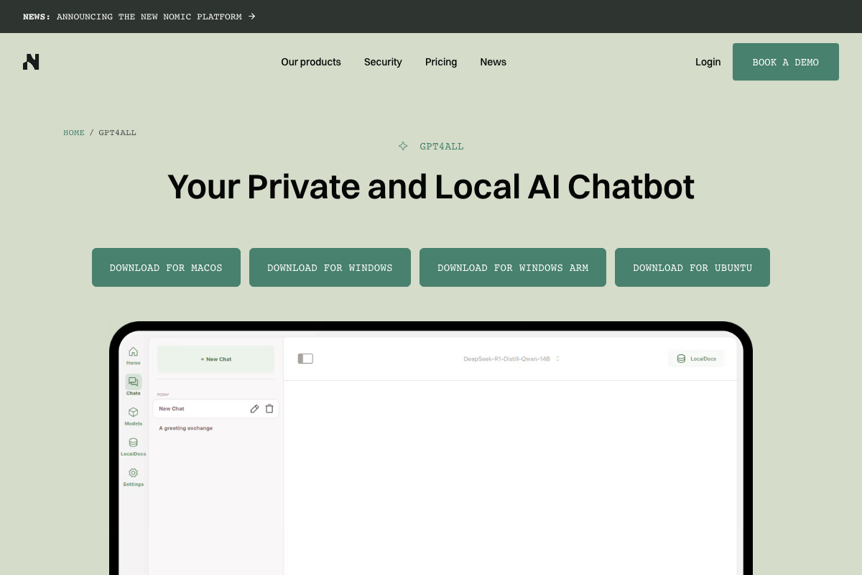The height and width of the screenshot is (575, 862).
Task: Open the Pricing page link
Action: pos(441,62)
